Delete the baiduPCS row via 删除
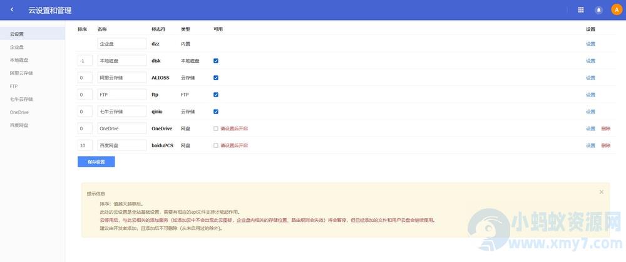Viewport: 626px width, 262px height. pos(605,145)
